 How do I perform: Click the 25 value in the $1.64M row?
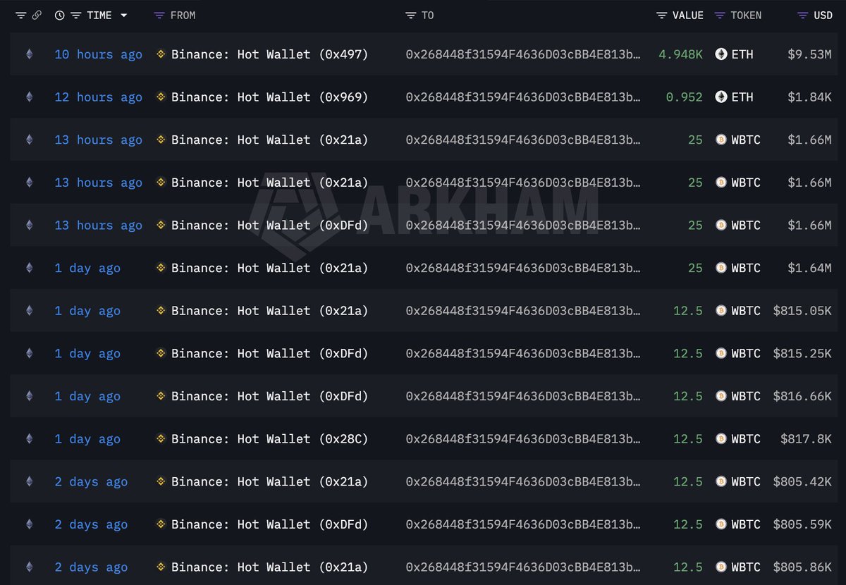click(695, 268)
